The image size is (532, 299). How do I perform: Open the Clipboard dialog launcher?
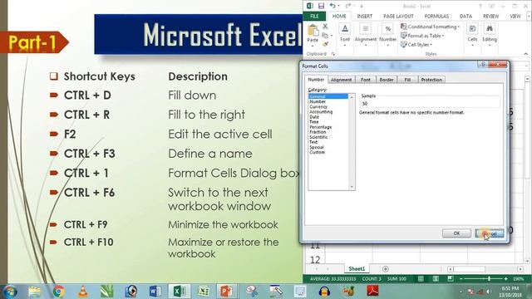(x=332, y=54)
